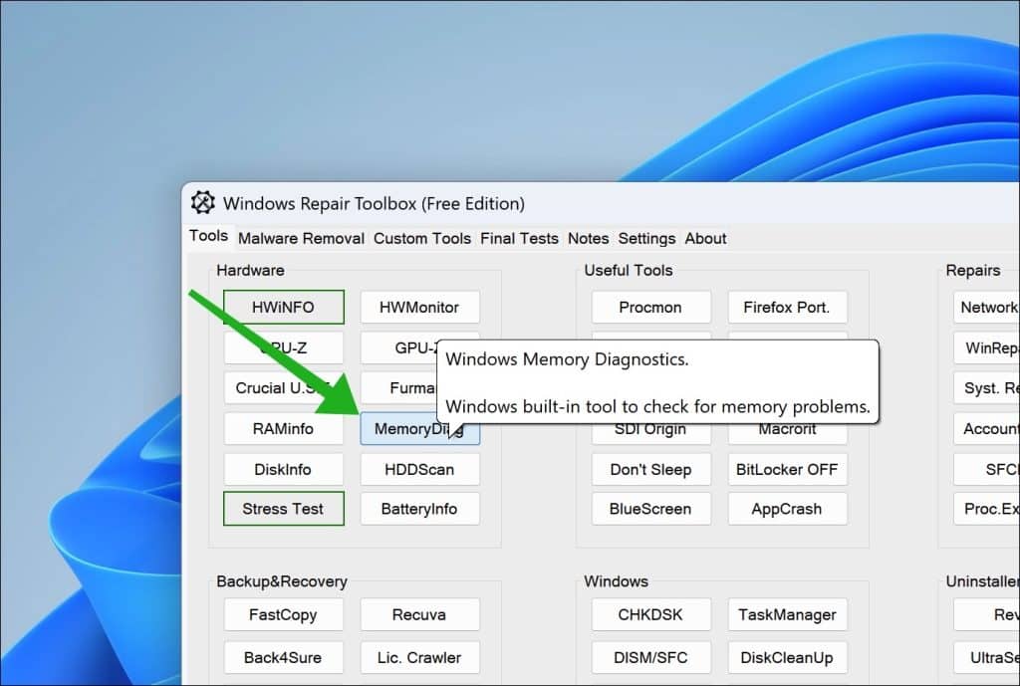
Task: Open the Custom Tools tab
Action: (422, 238)
